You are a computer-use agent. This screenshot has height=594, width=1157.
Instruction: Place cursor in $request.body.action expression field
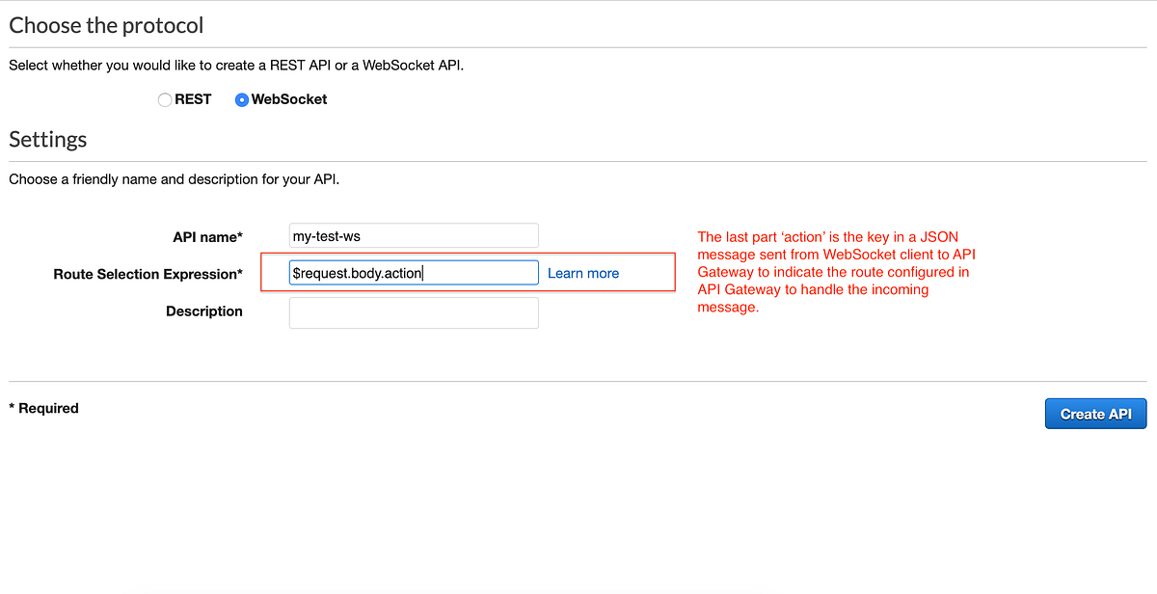pos(413,272)
